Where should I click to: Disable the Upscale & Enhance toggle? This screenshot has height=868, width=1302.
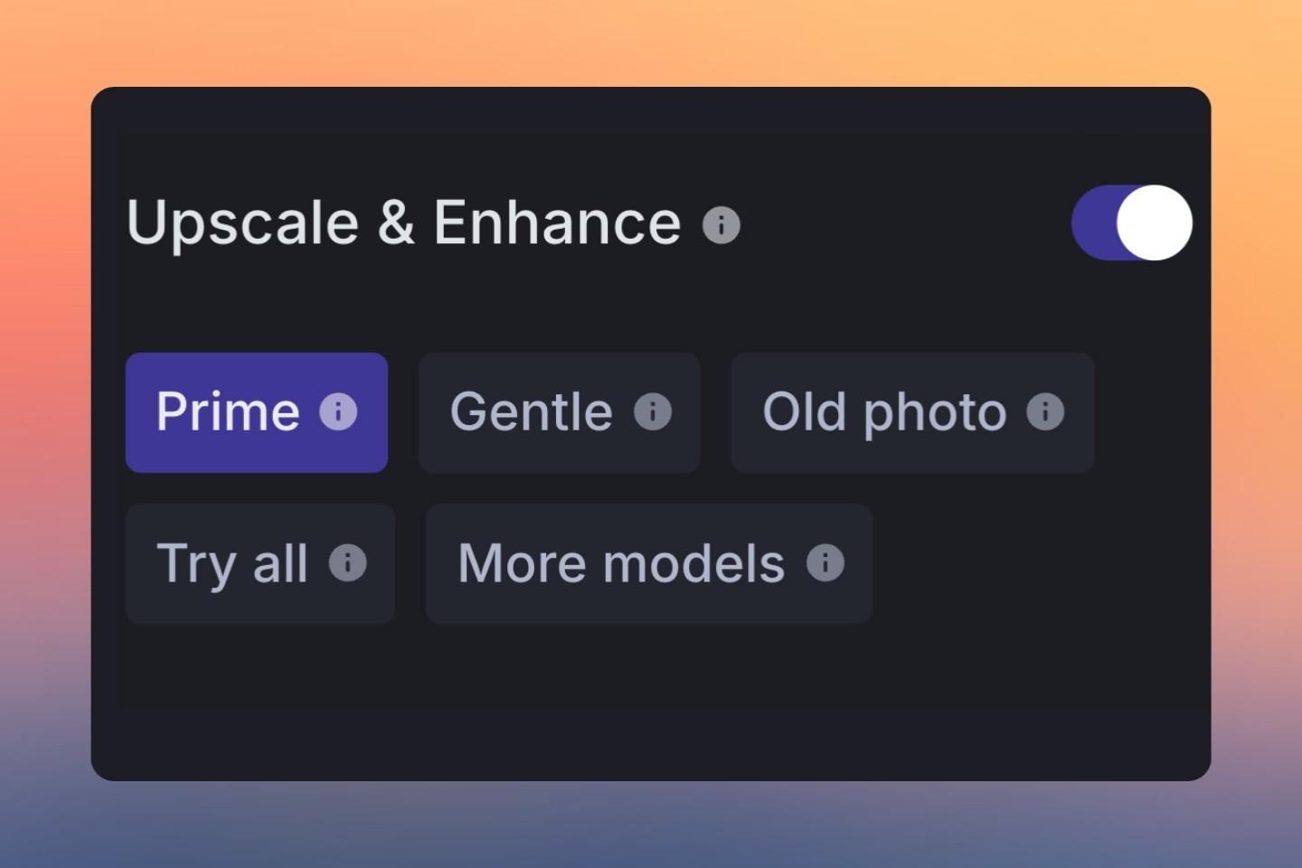tap(1130, 223)
